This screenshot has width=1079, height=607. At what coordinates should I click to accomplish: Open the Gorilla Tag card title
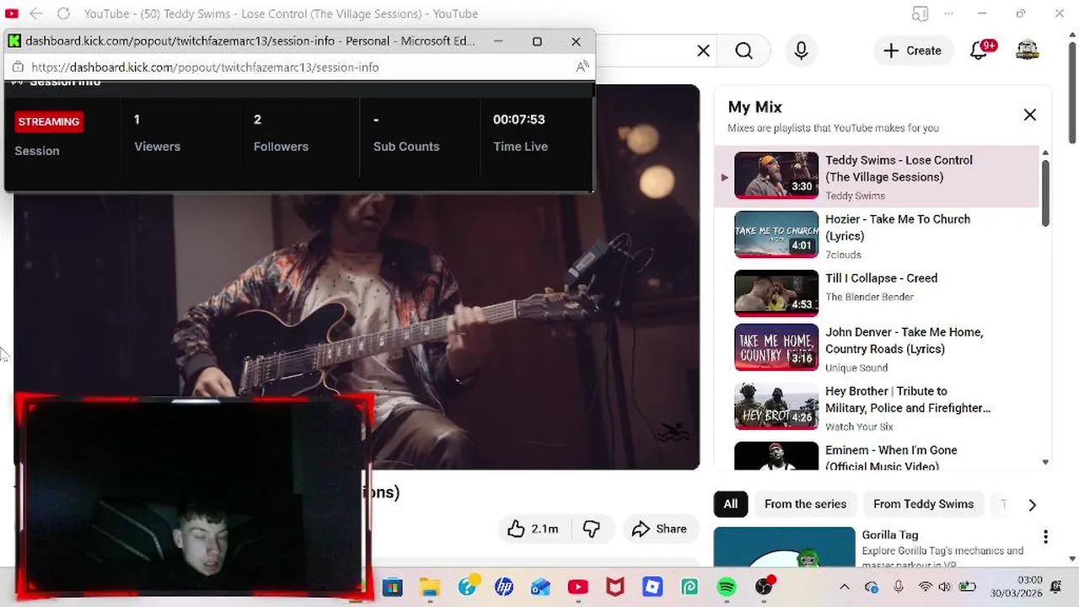(x=889, y=534)
